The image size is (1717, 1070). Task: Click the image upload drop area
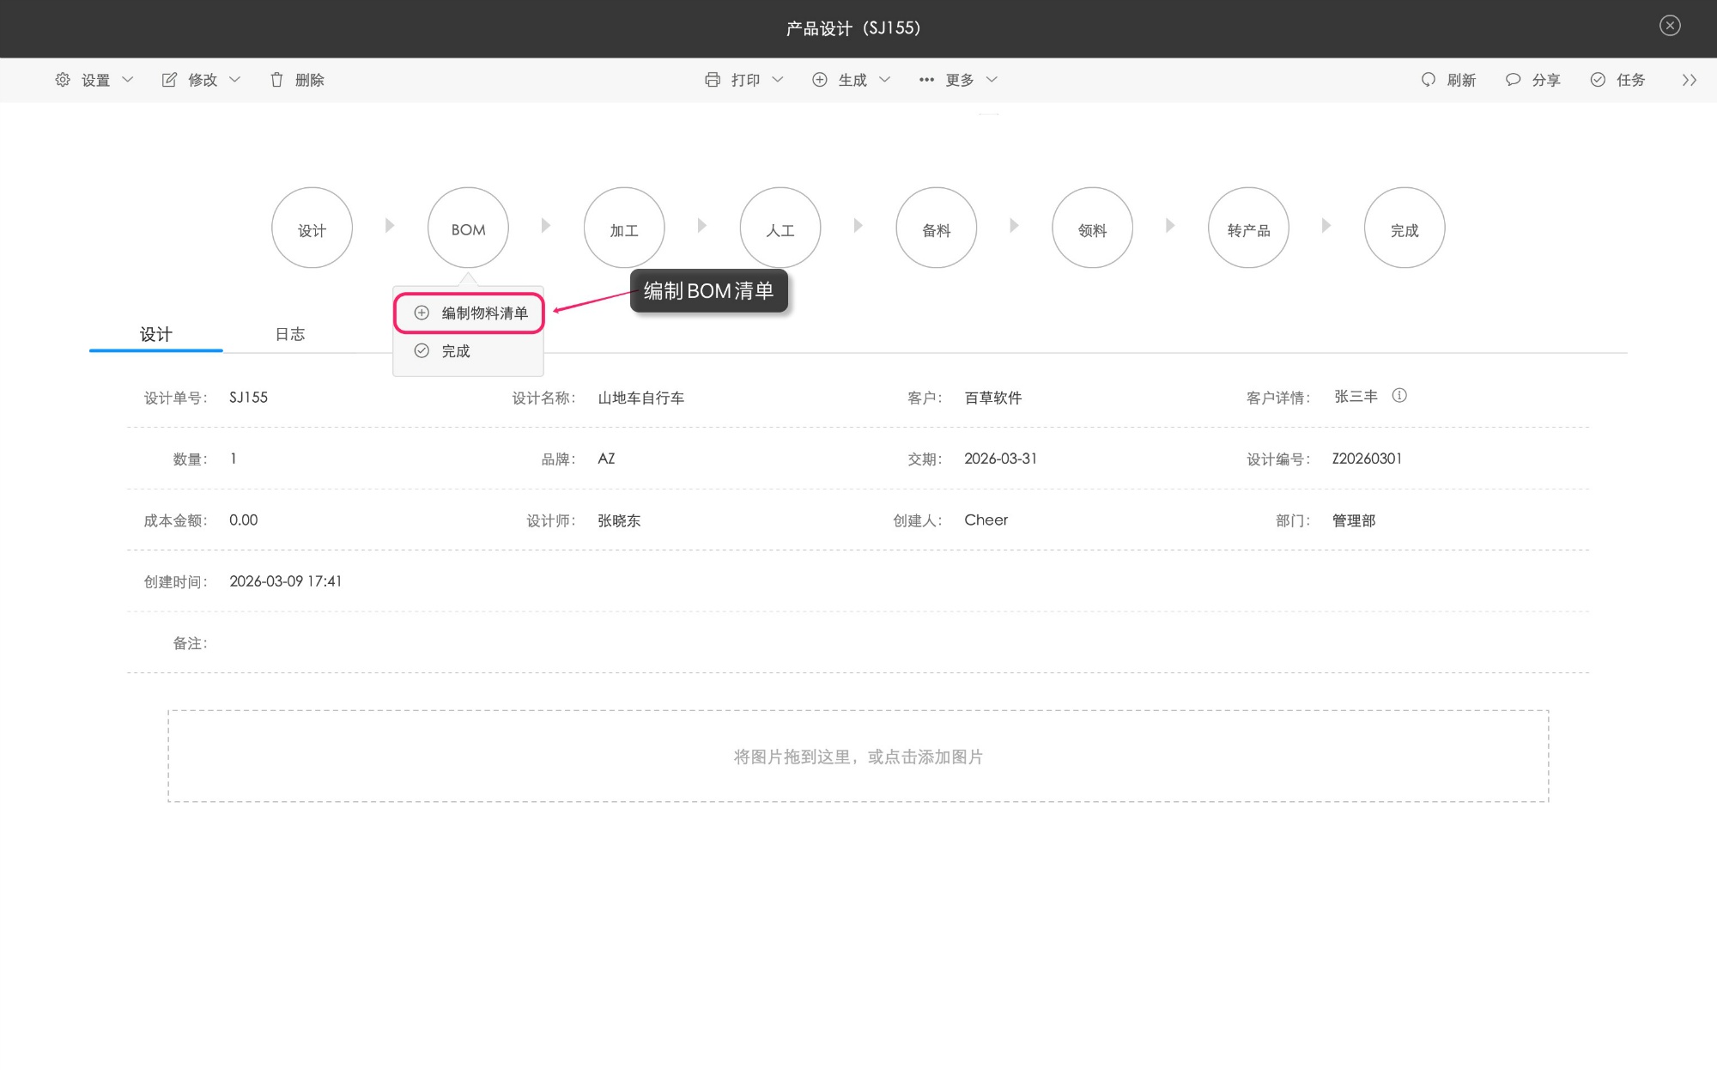tap(858, 757)
